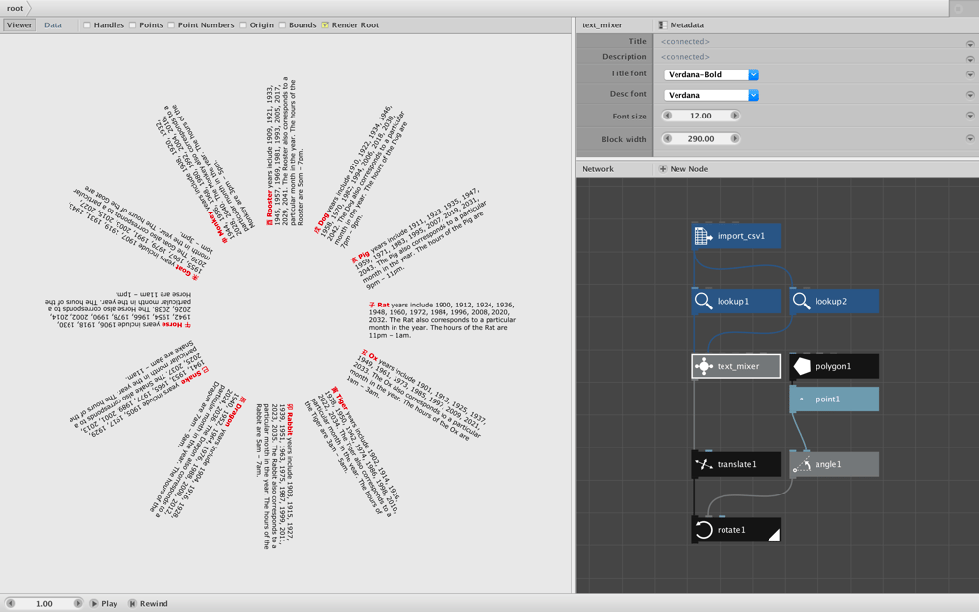
Task: Click the Block width 290.00 field
Action: pos(701,139)
